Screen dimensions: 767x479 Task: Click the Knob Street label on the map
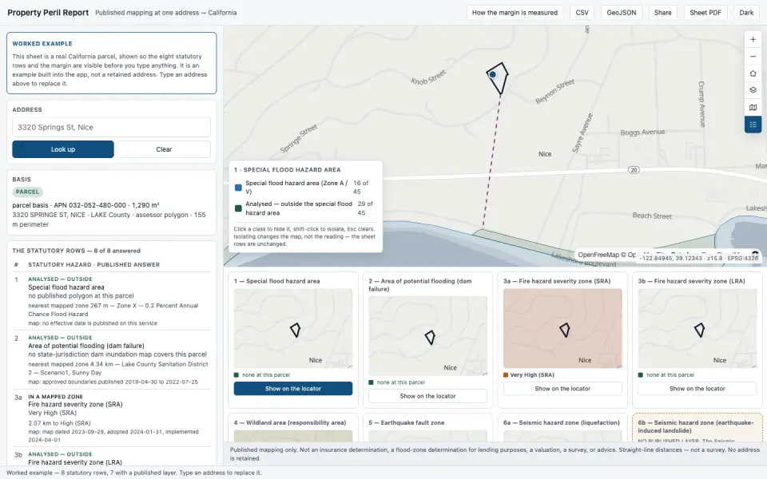(x=428, y=77)
